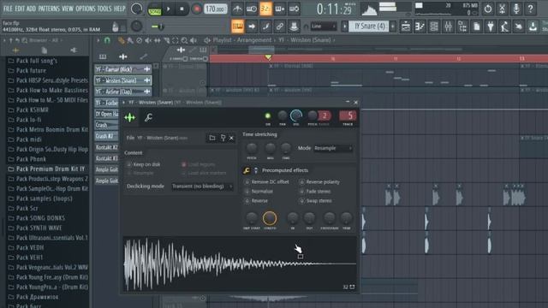548x308 pixels.
Task: Toggle the metronome icon
Action: coord(237,9)
